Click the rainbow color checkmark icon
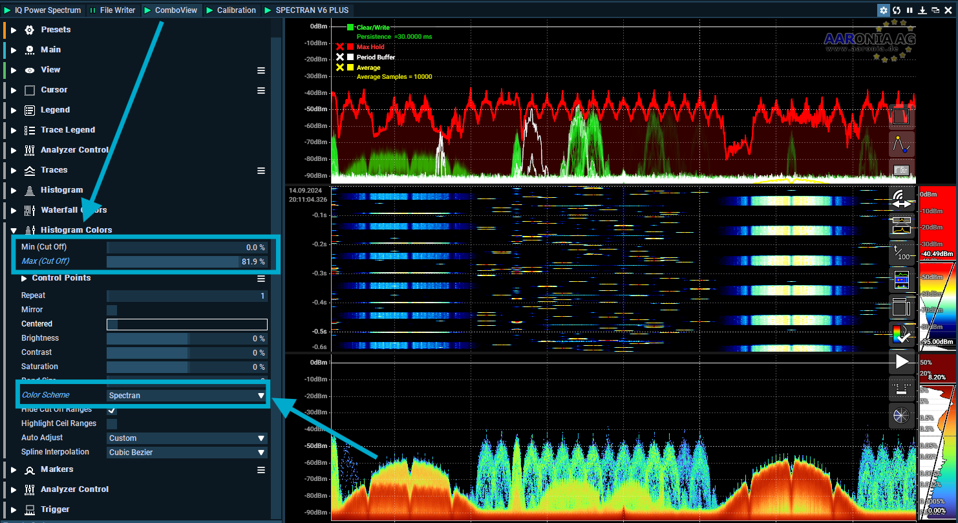Screen dimensions: 958x523 pos(901,334)
